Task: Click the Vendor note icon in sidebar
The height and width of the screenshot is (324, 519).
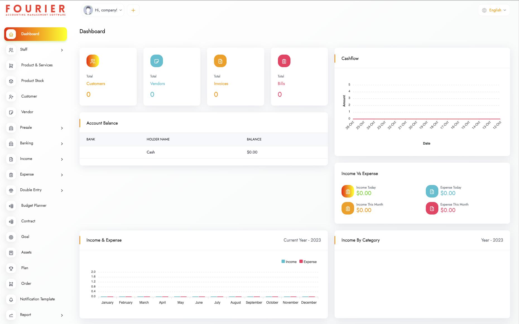Action: (11, 112)
